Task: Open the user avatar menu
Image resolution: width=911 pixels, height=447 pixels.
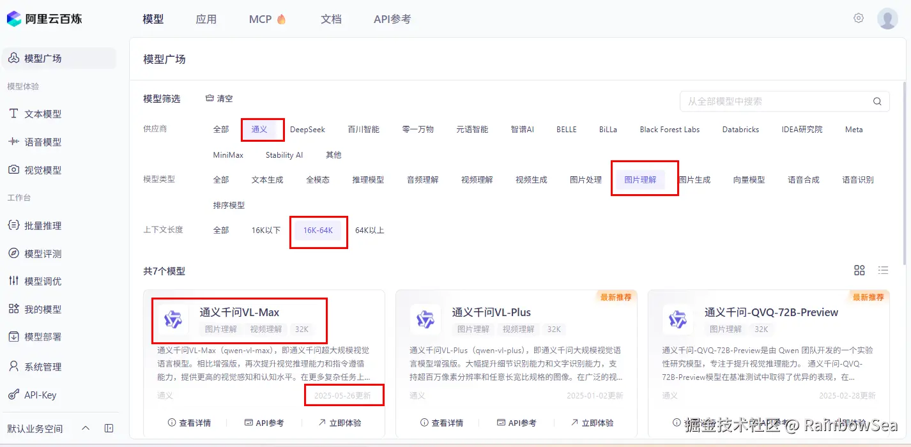Action: click(x=887, y=19)
